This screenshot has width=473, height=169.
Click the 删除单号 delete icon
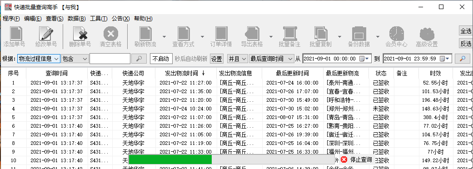point(80,34)
